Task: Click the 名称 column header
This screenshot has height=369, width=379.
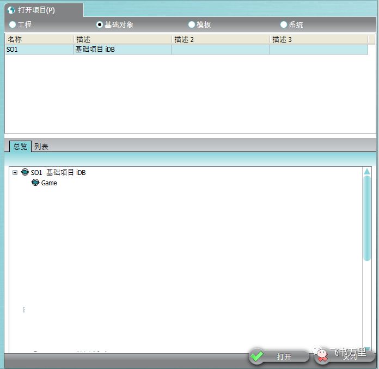Action: (39, 39)
